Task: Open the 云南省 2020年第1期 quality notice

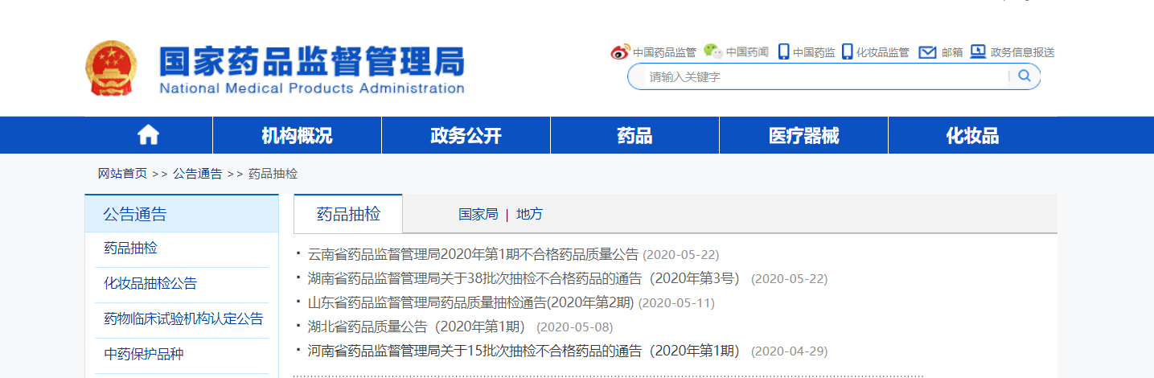Action: tap(473, 254)
